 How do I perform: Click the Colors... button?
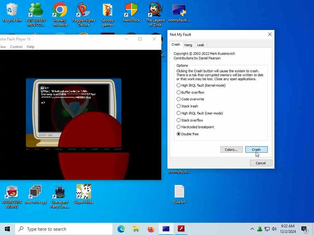point(232,149)
